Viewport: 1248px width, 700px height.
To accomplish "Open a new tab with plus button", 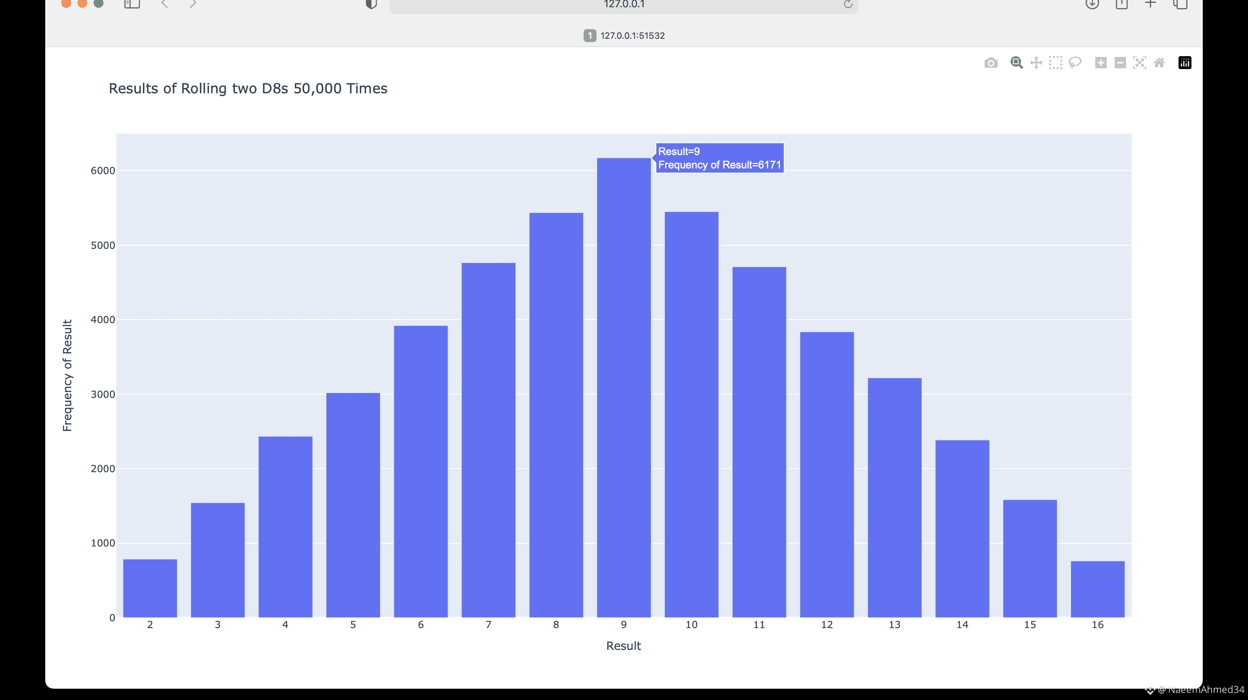I will 1150,4.
